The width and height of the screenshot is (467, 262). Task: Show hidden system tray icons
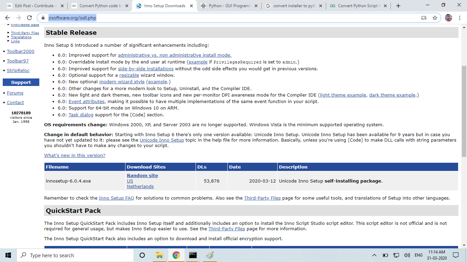click(x=374, y=255)
